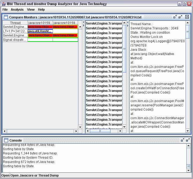Click the monitor table's scroll up arrow
The height and width of the screenshot is (179, 193).
tap(80, 27)
